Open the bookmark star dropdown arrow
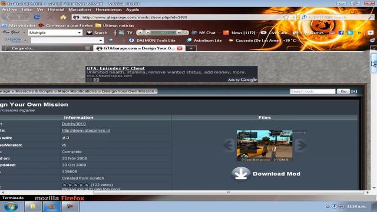This screenshot has width=377, height=212. click(x=293, y=17)
